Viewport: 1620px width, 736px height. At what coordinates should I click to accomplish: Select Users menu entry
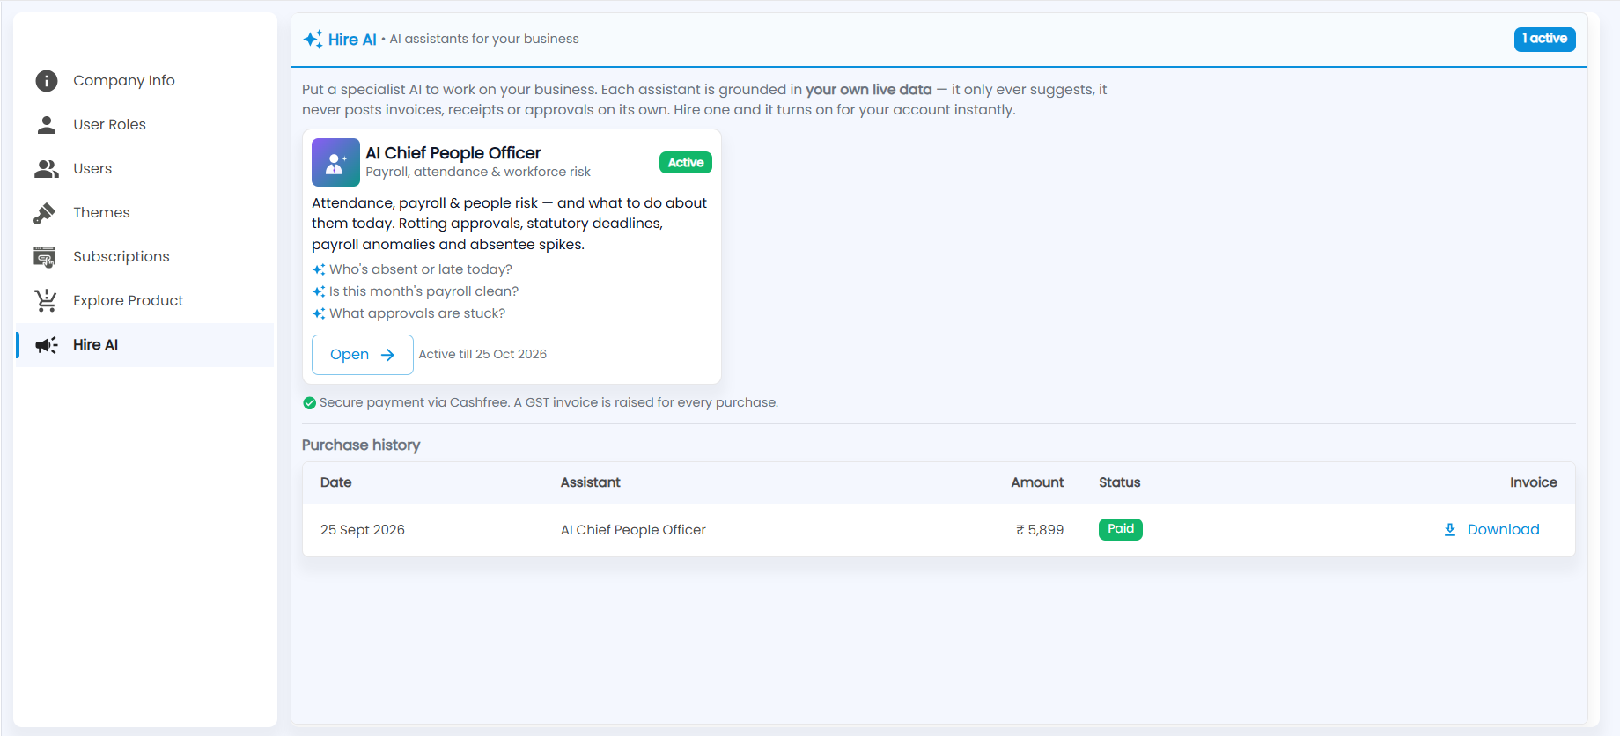point(92,169)
